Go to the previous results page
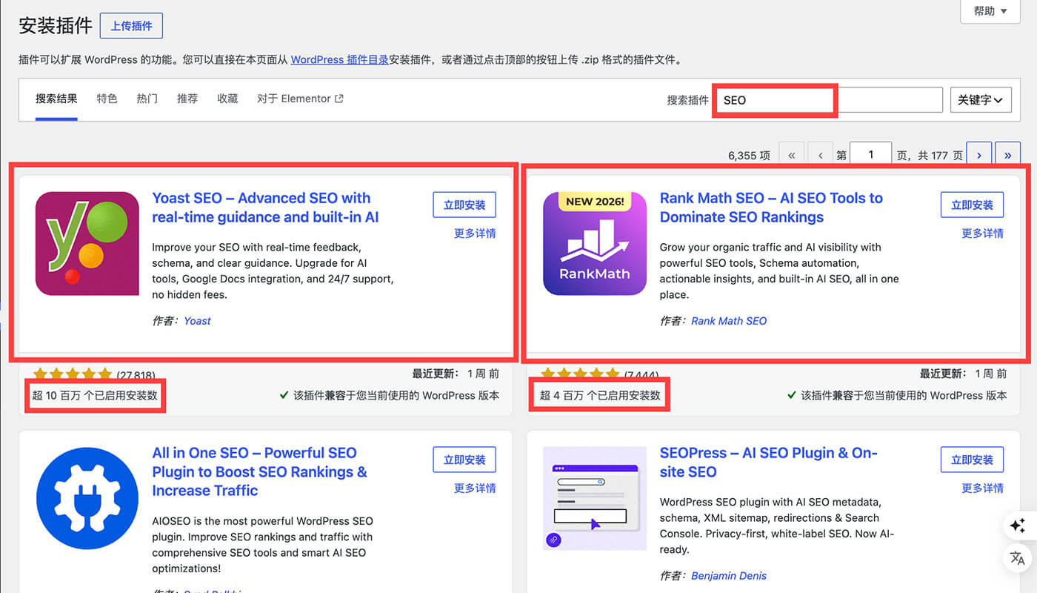 [820, 155]
